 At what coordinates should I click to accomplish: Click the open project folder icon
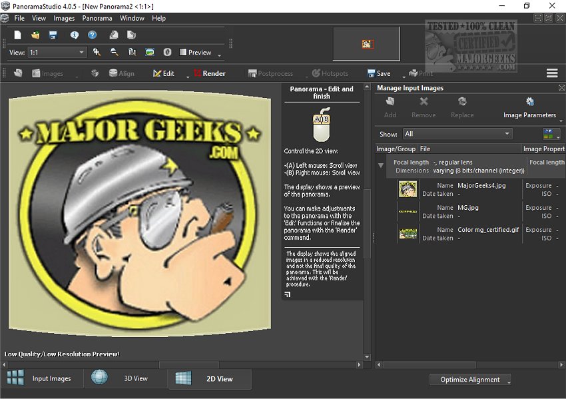click(35, 35)
